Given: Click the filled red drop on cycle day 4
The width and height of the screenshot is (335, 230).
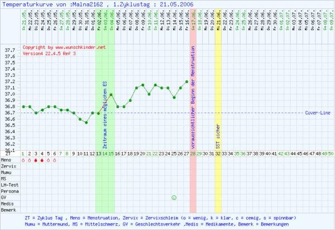Looking at the screenshot, I should point(42,160).
